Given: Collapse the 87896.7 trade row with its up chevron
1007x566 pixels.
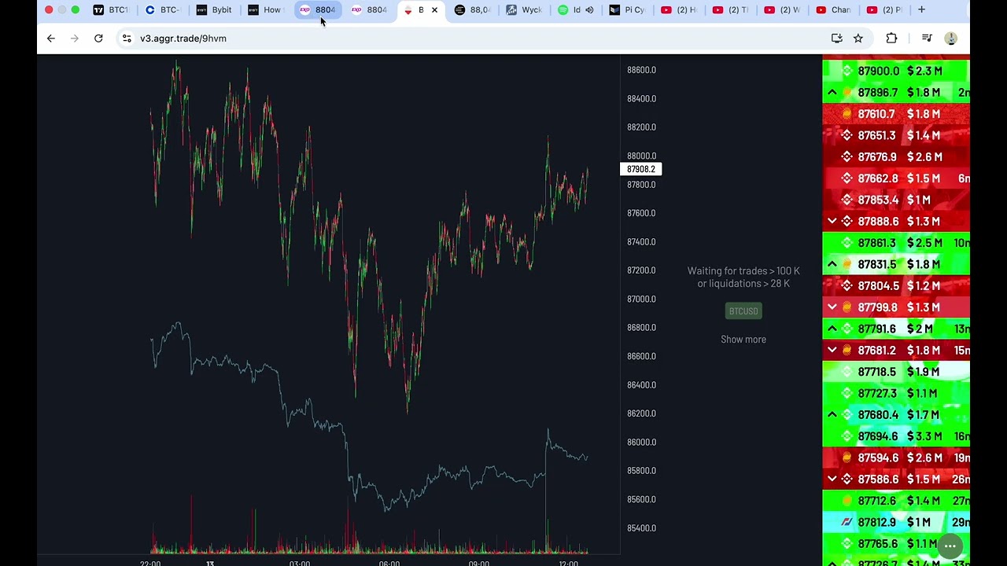Looking at the screenshot, I should click(832, 93).
